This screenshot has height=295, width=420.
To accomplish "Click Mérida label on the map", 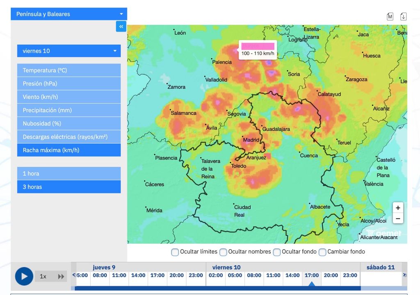I will click(154, 211).
